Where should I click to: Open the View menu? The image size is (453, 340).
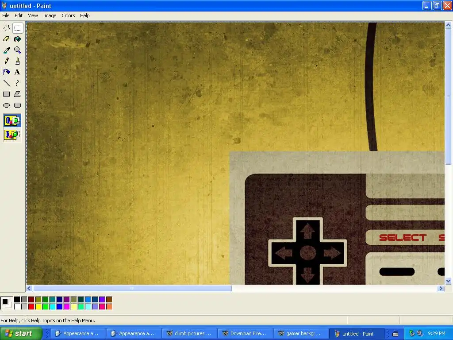coord(33,15)
